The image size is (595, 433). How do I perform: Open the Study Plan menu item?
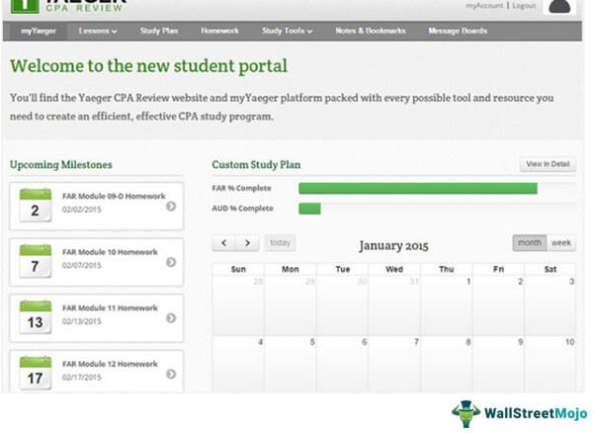[x=159, y=31]
